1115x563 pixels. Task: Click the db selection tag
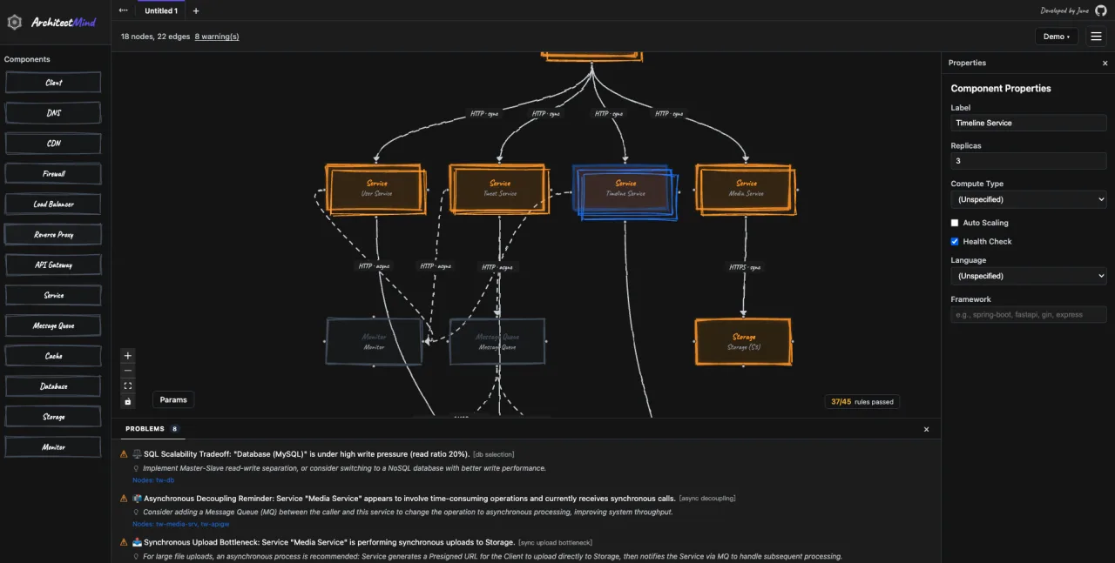pyautogui.click(x=494, y=454)
